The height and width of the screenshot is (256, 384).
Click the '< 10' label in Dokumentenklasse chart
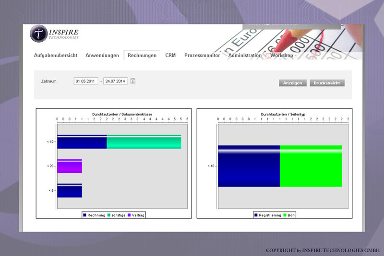point(50,142)
